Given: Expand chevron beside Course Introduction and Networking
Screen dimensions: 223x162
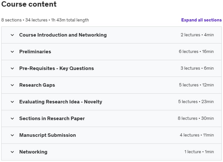Looking at the screenshot, I should (12, 35).
